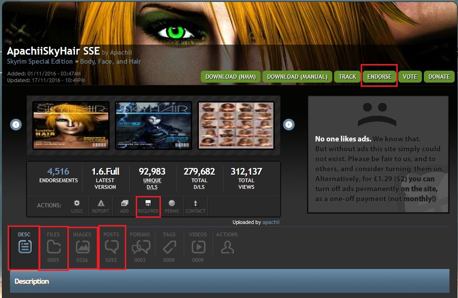Click the 4,516 endorsements count
Image resolution: width=458 pixels, height=298 pixels.
tap(58, 171)
